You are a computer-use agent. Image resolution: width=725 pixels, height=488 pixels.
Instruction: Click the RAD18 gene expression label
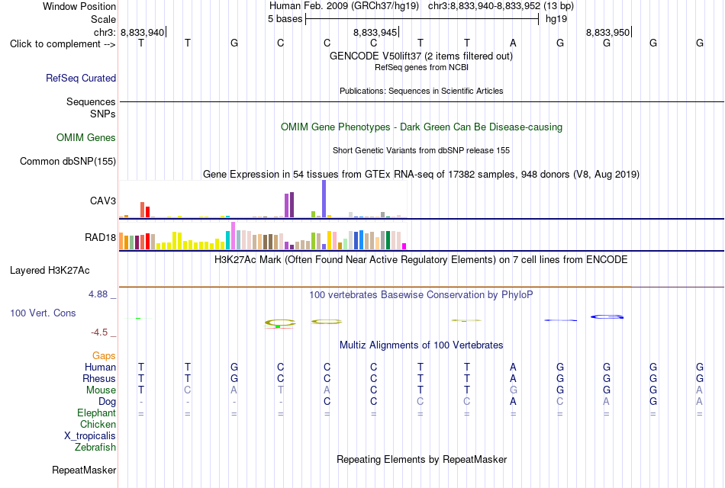click(x=100, y=238)
